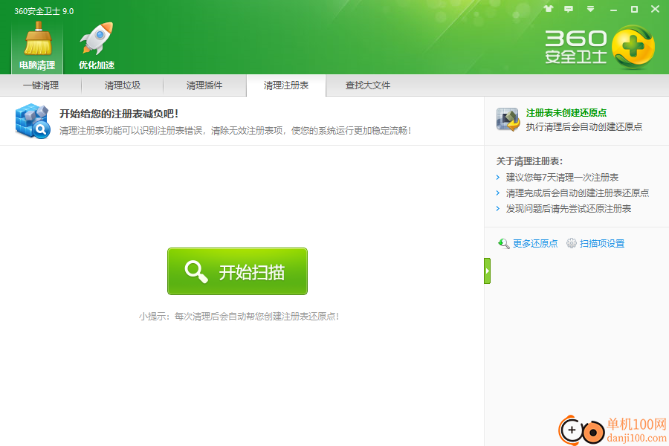This screenshot has width=669, height=446.
Task: Switch to 清理插件 tab
Action: point(204,85)
